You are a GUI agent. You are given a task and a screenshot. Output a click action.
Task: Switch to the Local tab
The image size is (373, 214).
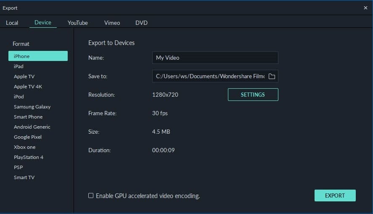(x=12, y=23)
